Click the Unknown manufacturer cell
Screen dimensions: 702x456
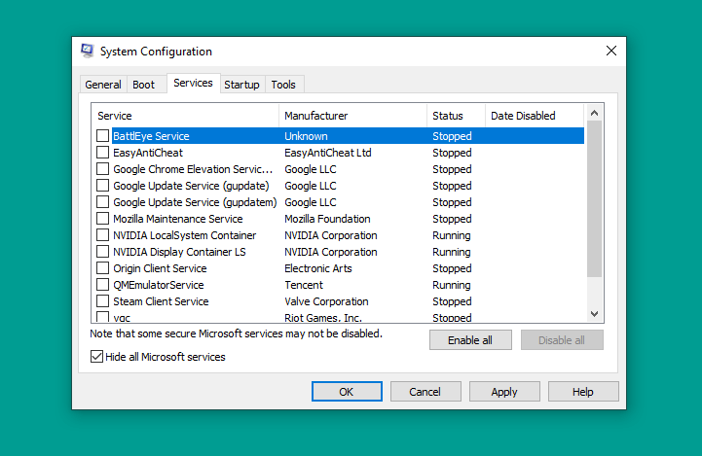(x=306, y=136)
